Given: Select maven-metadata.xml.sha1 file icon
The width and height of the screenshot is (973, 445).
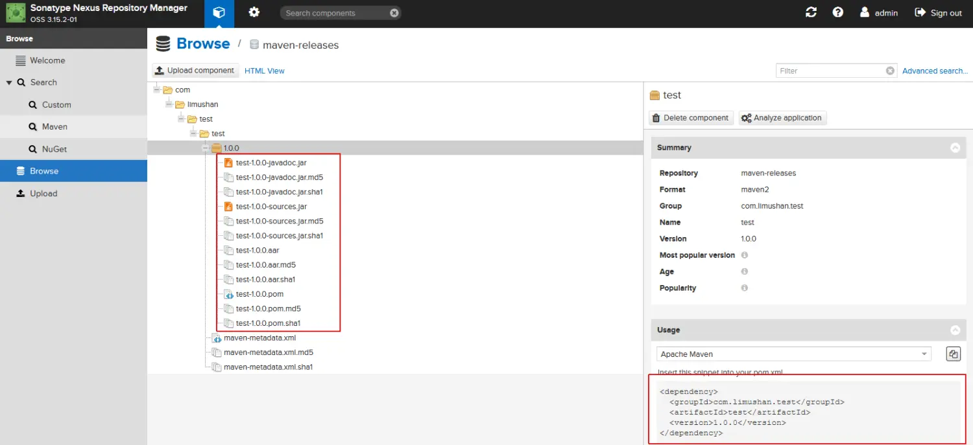Looking at the screenshot, I should point(217,367).
